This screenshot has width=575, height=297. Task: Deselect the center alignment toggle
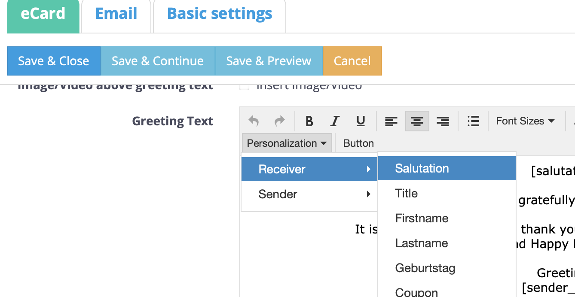pos(417,121)
